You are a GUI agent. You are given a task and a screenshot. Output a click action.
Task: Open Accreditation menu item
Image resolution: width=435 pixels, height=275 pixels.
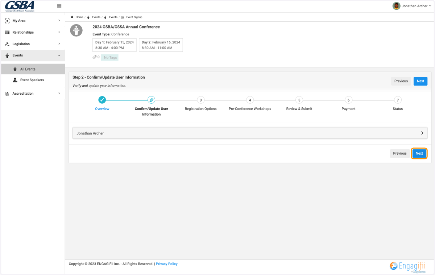pyautogui.click(x=33, y=94)
